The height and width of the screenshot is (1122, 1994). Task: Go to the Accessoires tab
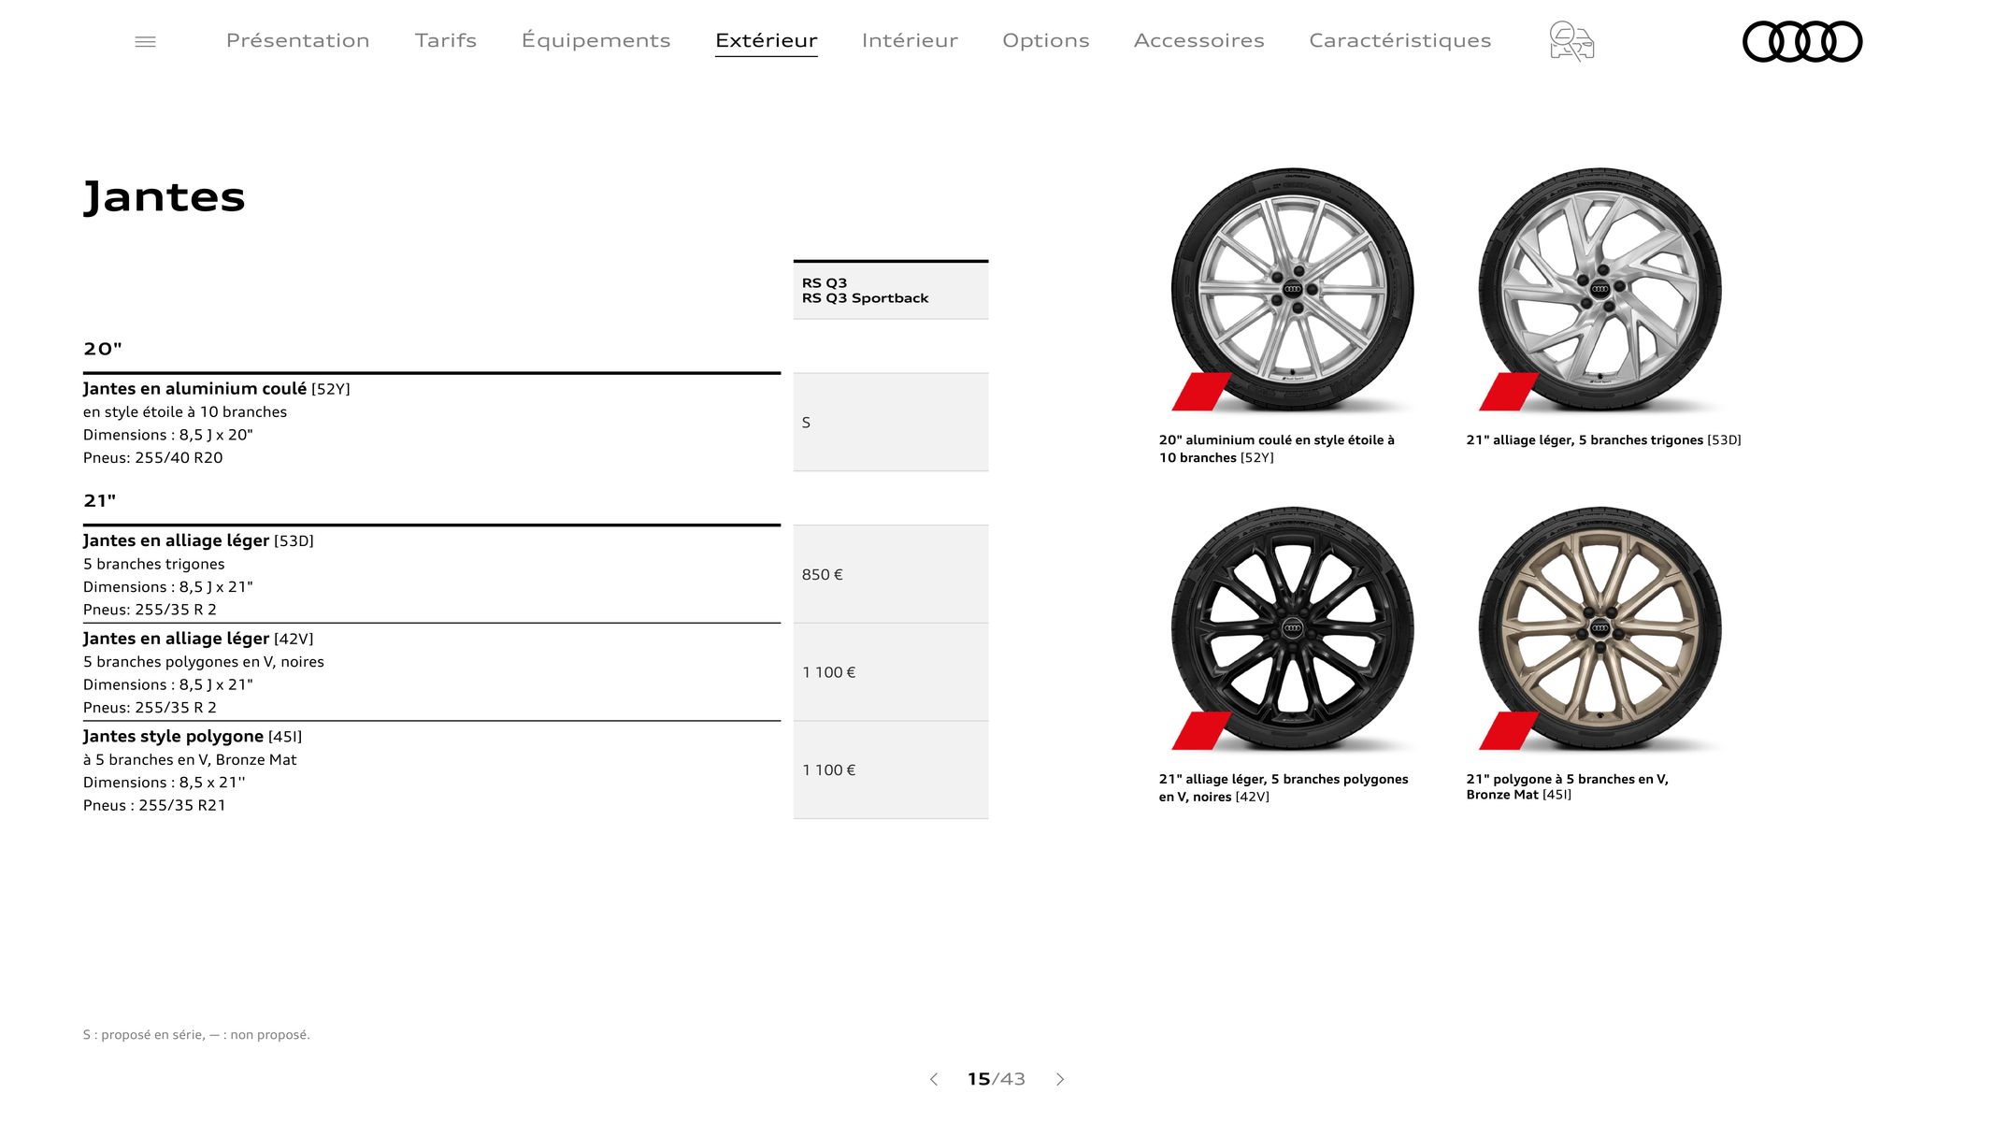1198,40
